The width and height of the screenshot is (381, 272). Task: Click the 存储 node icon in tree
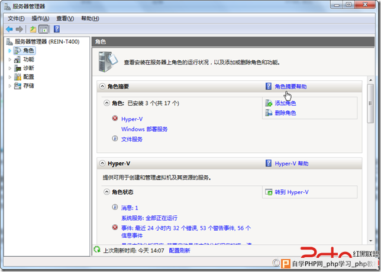(18, 86)
